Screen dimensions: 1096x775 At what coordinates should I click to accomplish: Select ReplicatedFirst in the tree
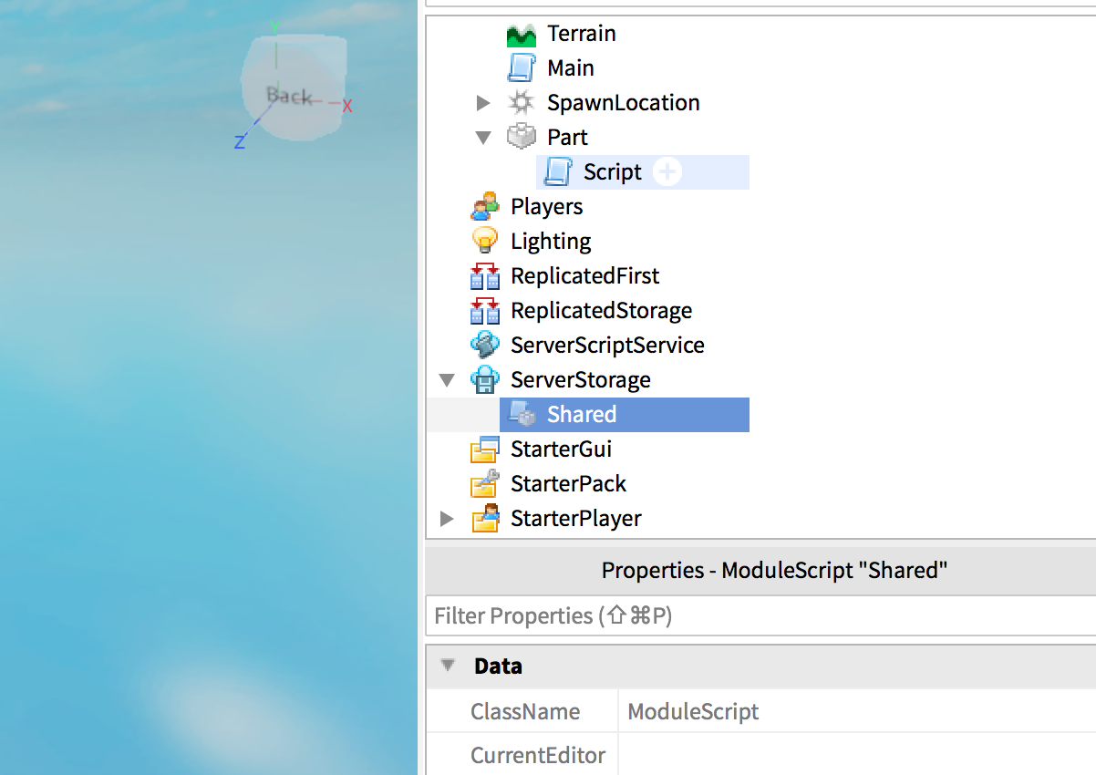tap(585, 276)
